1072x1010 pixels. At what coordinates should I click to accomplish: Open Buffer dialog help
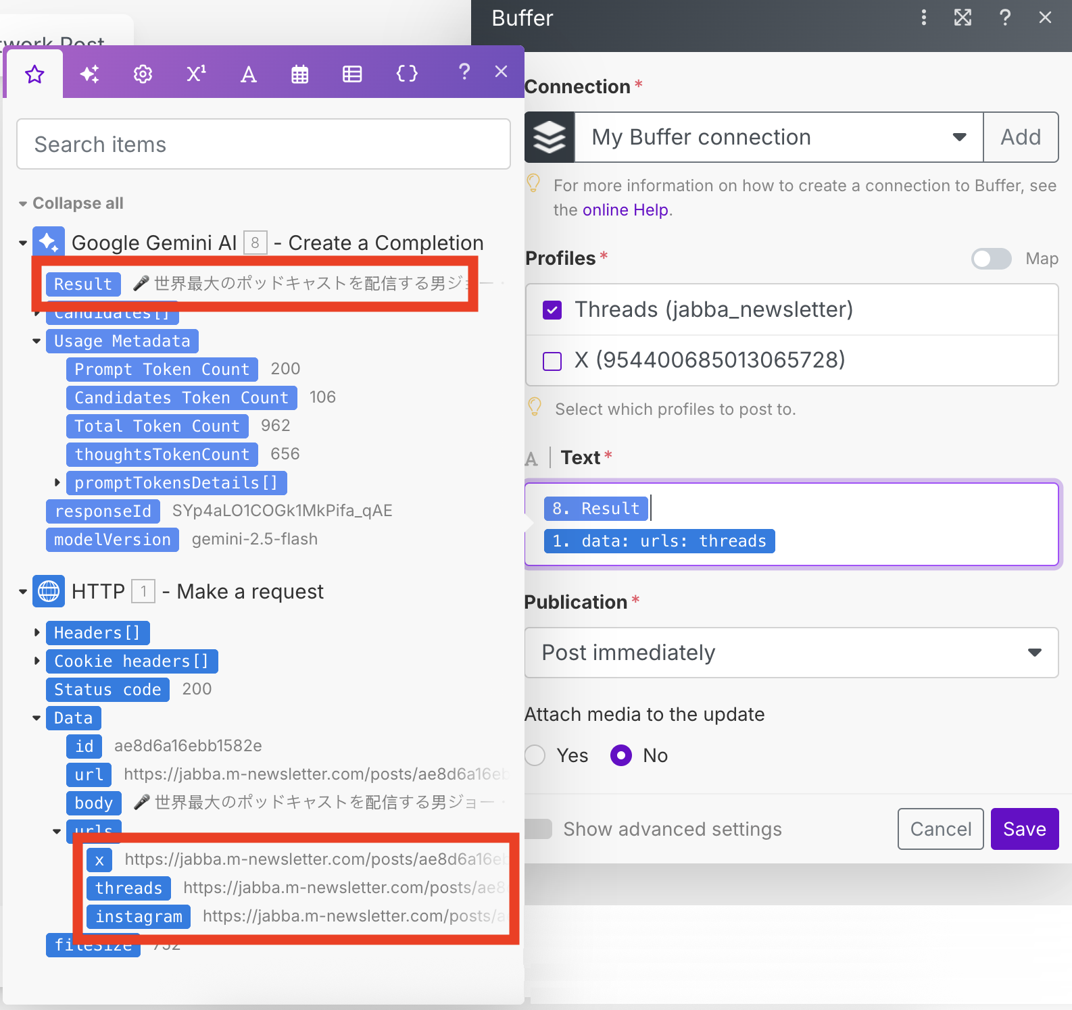coord(1005,18)
